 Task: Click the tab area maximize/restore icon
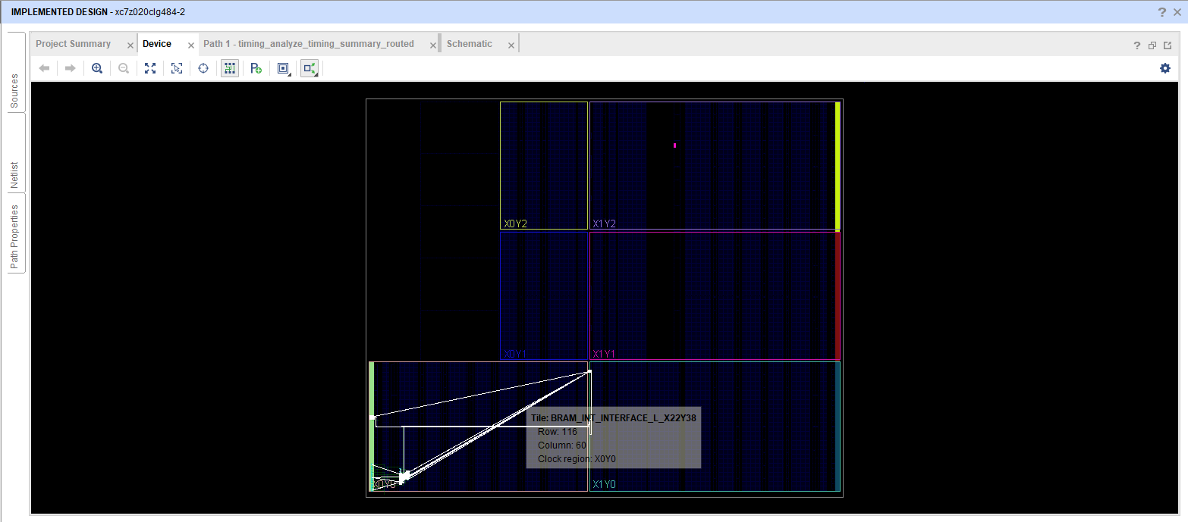coord(1152,45)
